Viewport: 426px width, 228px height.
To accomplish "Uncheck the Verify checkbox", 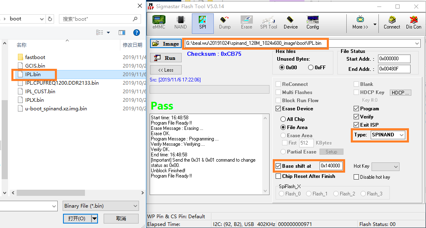I will point(356,117).
